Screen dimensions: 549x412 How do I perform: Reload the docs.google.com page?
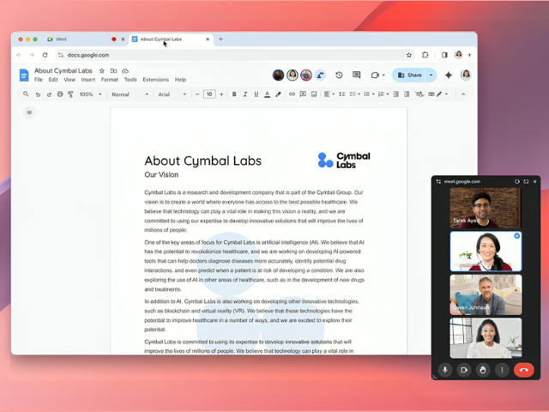coord(45,55)
